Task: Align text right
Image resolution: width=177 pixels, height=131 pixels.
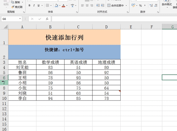Action: pyautogui.click(x=91, y=5)
